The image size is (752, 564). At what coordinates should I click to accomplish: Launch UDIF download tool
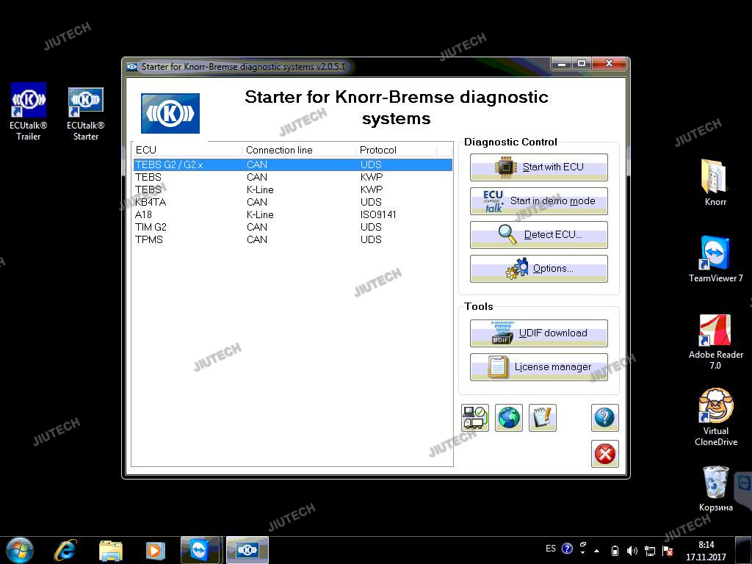pos(538,333)
